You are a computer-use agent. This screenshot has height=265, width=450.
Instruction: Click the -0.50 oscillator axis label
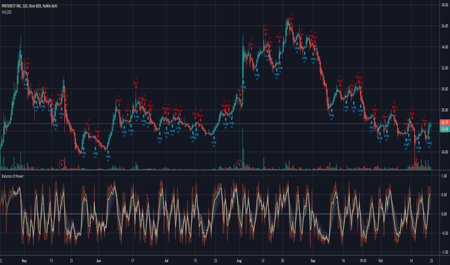pos(444,233)
